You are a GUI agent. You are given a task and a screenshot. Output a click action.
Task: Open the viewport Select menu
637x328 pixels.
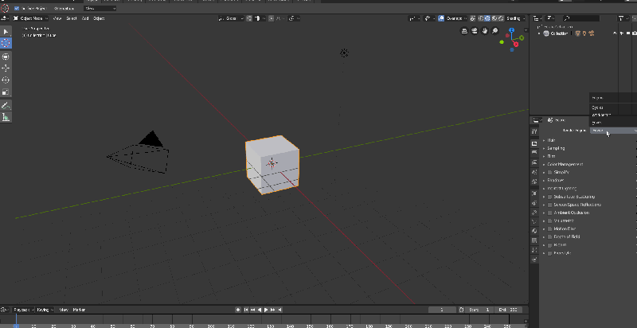click(x=72, y=18)
